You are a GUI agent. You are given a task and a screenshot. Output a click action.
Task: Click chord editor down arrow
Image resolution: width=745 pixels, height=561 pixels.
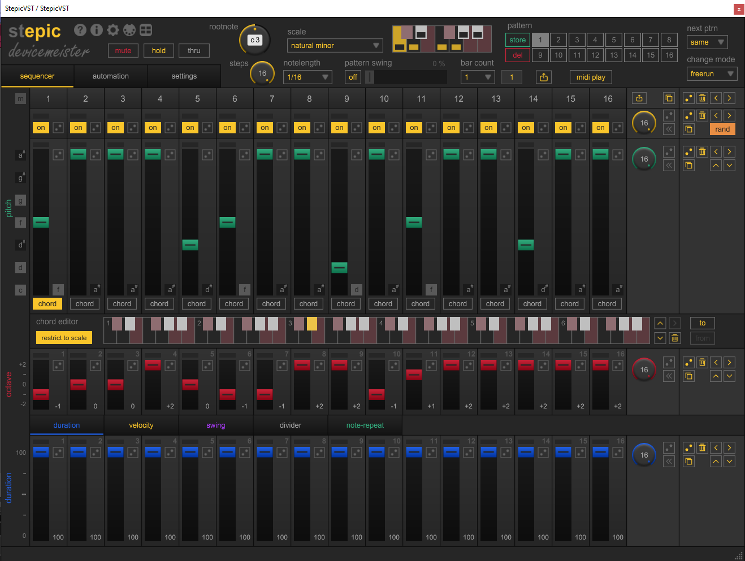[x=660, y=338]
